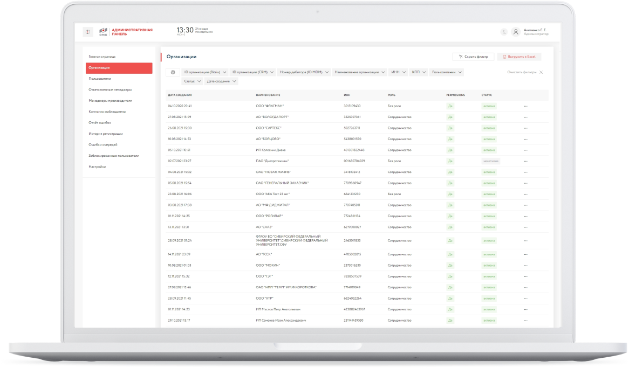Open three-dot menu for АО "ВОЛОГДАПОРТ" row
The height and width of the screenshot is (368, 629).
coord(525,117)
